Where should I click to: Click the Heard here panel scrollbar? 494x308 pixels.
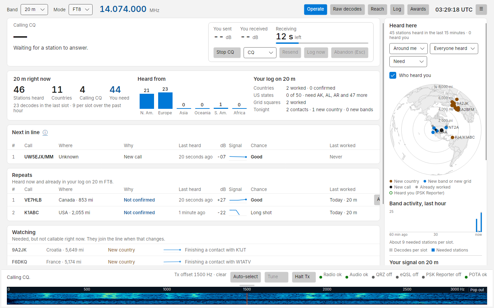coord(486,92)
